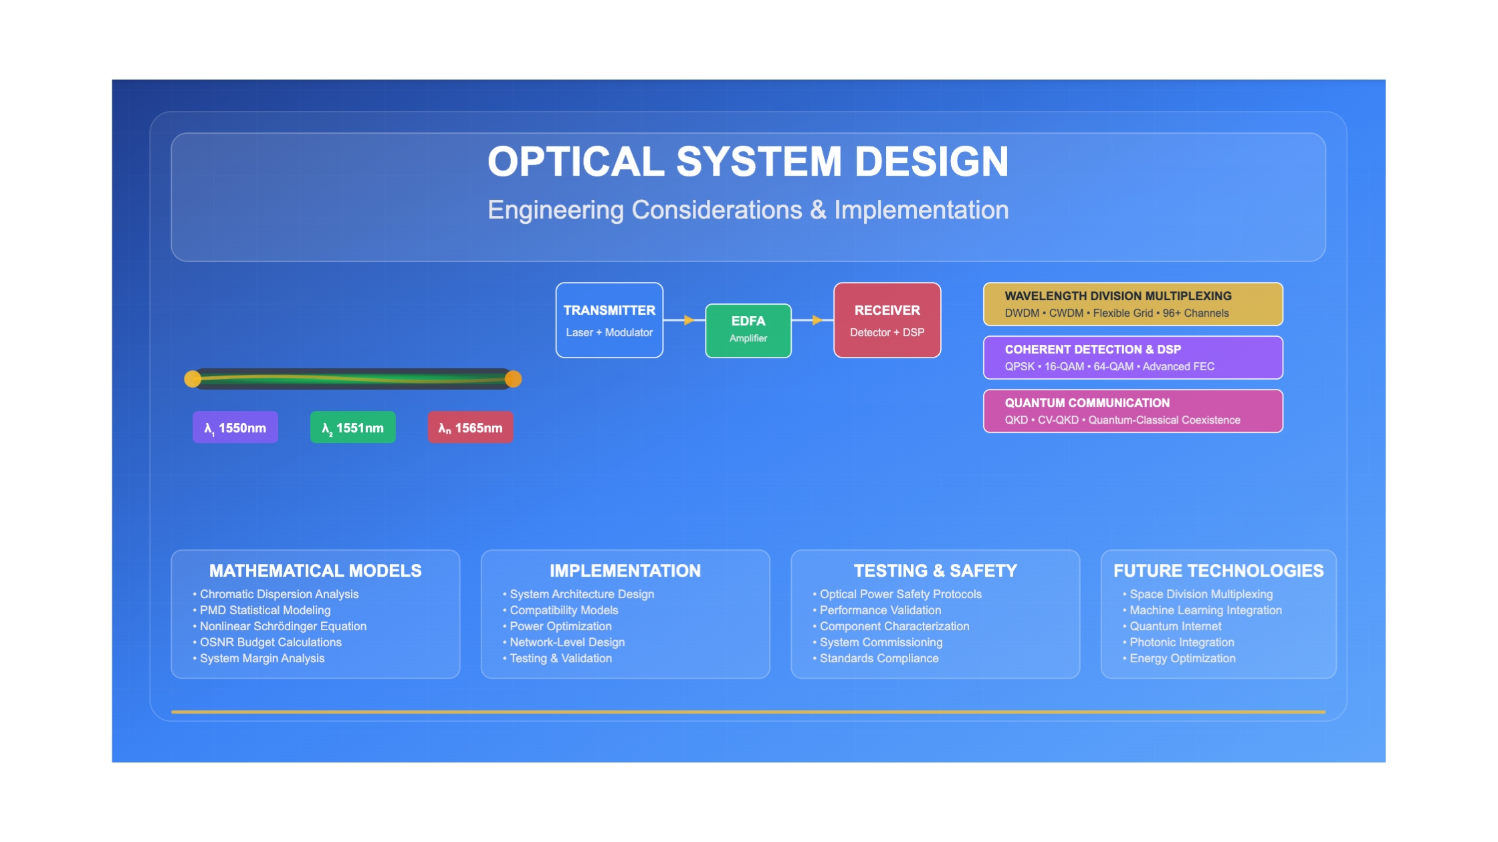Click the λn 1565nm red wavelength tag
Screen dimensions: 1498x842
coord(470,428)
